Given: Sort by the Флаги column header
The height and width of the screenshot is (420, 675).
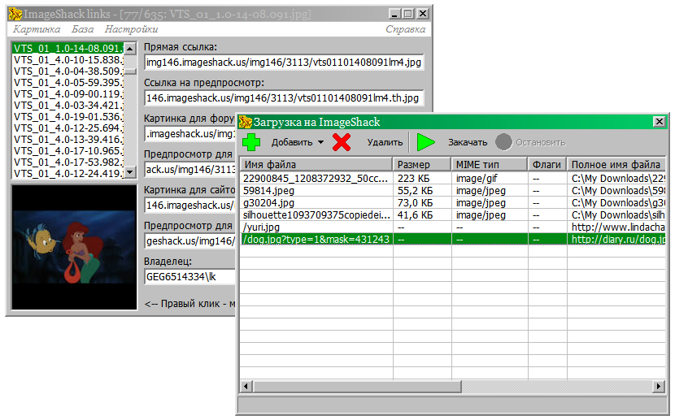Looking at the screenshot, I should (547, 164).
